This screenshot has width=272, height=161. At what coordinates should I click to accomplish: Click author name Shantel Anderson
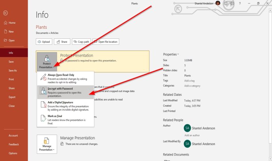pyautogui.click(x=203, y=128)
